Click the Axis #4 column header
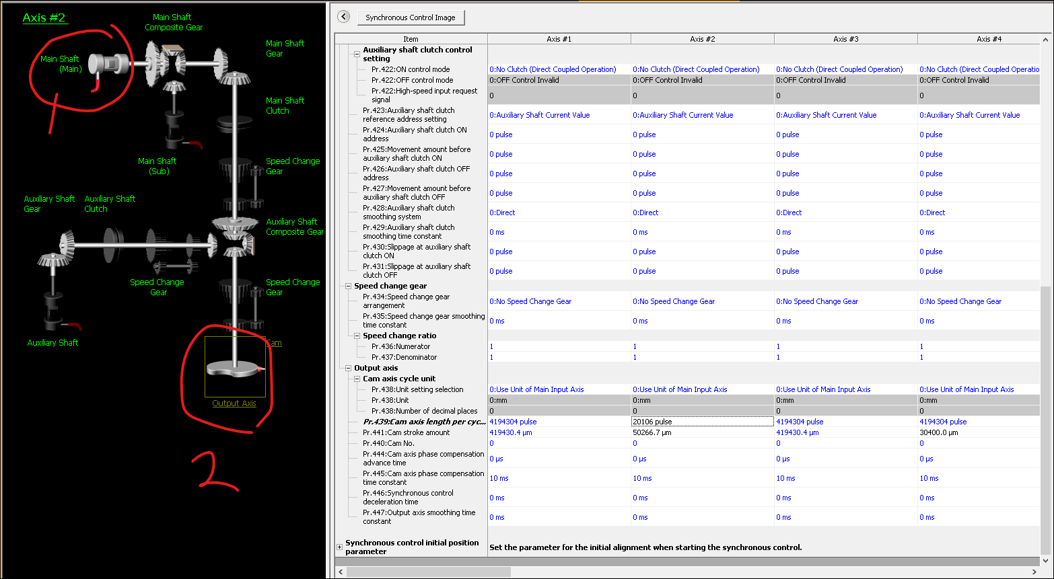The width and height of the screenshot is (1054, 579). coord(979,39)
